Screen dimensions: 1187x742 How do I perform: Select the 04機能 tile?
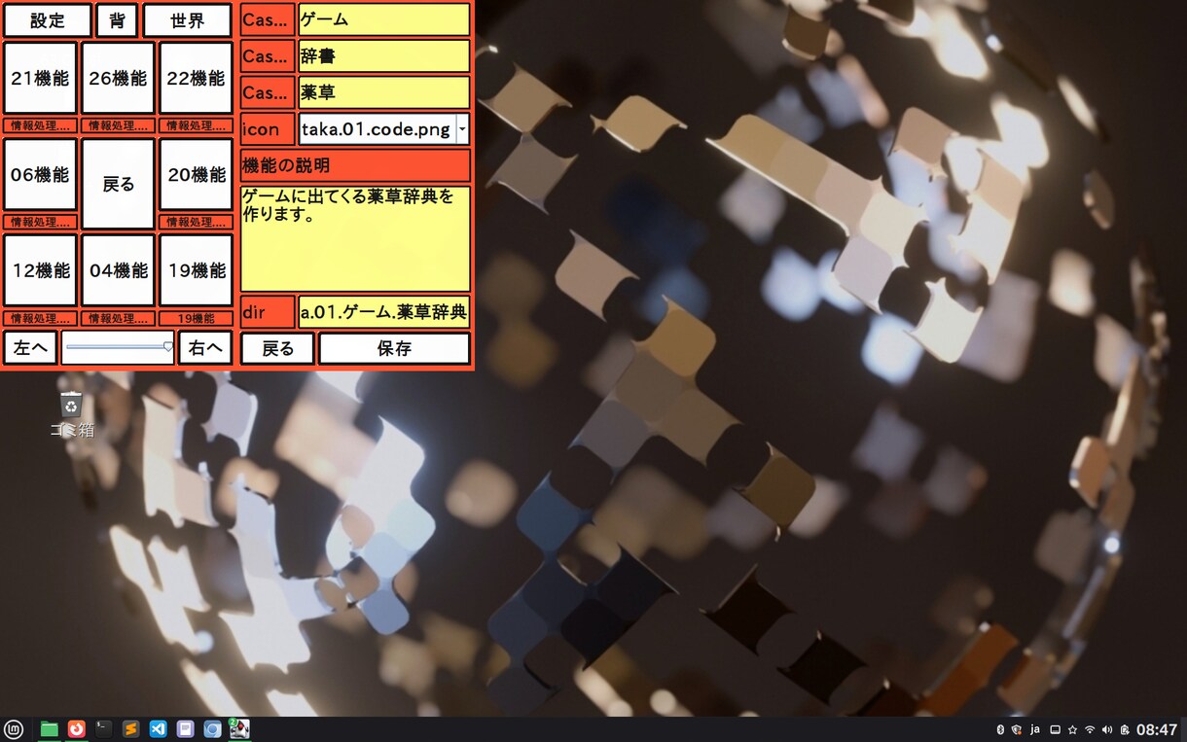click(x=118, y=271)
